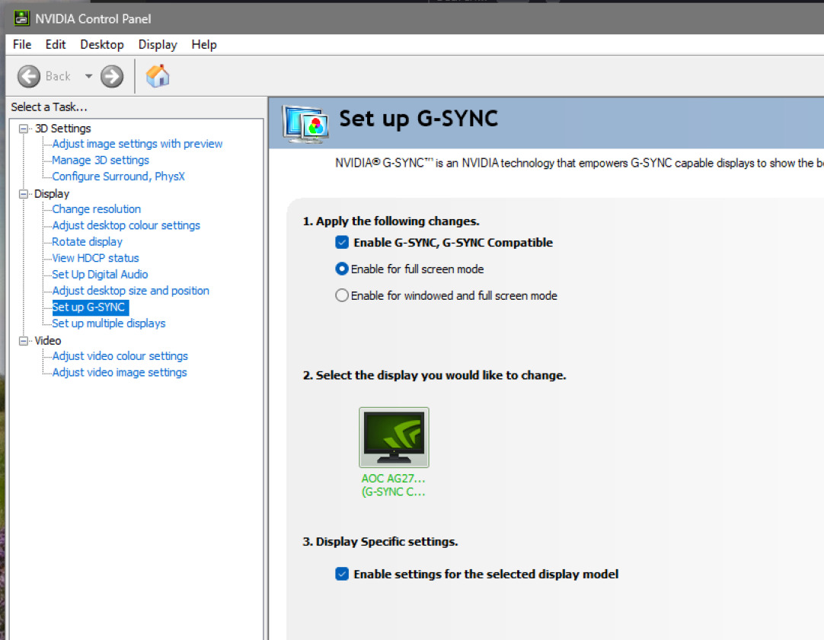Click the Back arrow icon in toolbar
The image size is (824, 640).
[29, 76]
